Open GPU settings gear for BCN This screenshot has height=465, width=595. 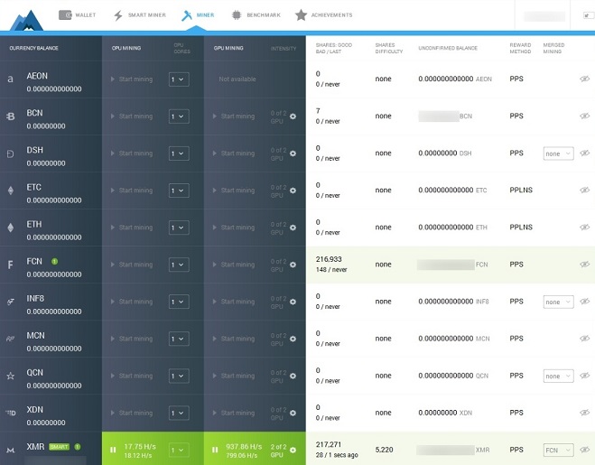coord(293,116)
